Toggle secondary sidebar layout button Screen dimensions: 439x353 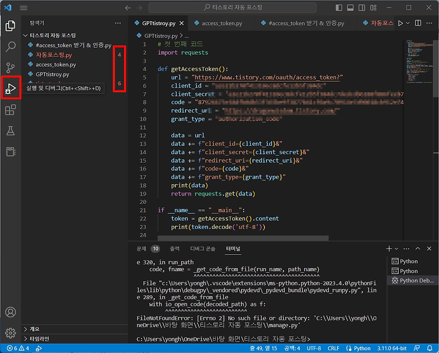(x=361, y=8)
